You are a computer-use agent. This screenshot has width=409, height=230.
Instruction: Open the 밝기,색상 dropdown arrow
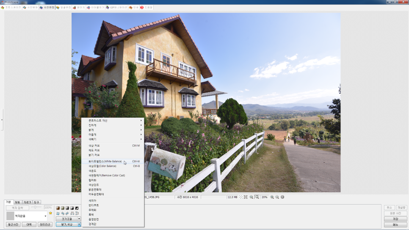tap(79, 224)
